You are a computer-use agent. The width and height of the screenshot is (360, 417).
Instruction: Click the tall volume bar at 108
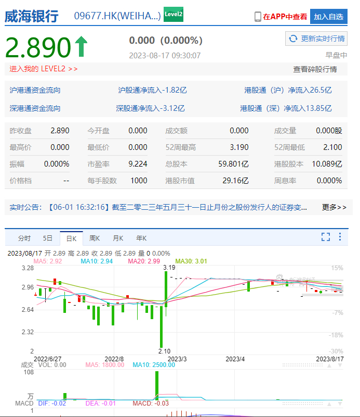coord(157,386)
